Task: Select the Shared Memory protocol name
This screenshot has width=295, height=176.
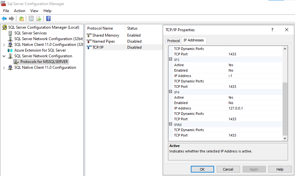Action: pos(106,35)
